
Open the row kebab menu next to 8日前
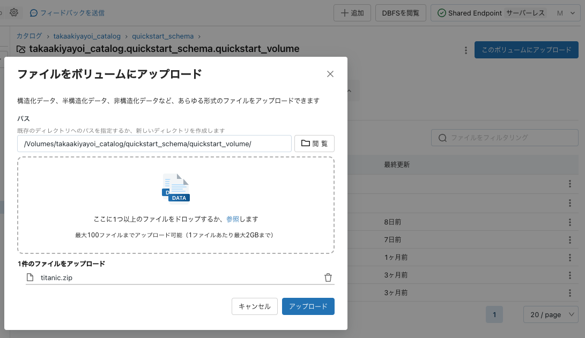point(569,221)
